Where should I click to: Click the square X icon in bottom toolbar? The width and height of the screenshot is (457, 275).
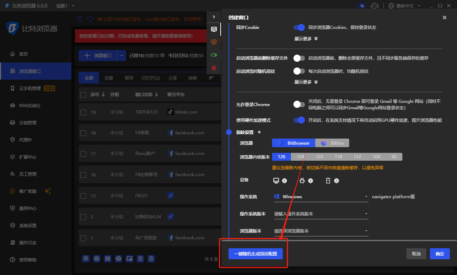107,259
